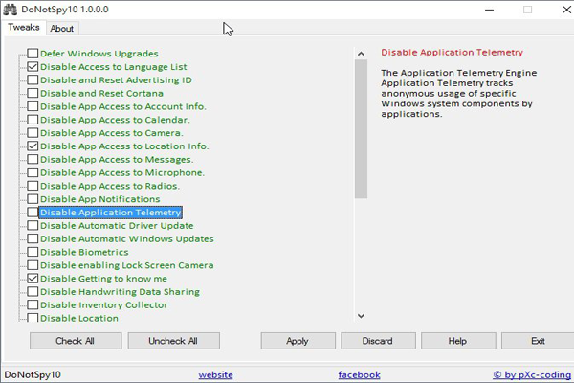Select the Defer Windows Upgrades label
This screenshot has width=574, height=383.
tap(99, 54)
